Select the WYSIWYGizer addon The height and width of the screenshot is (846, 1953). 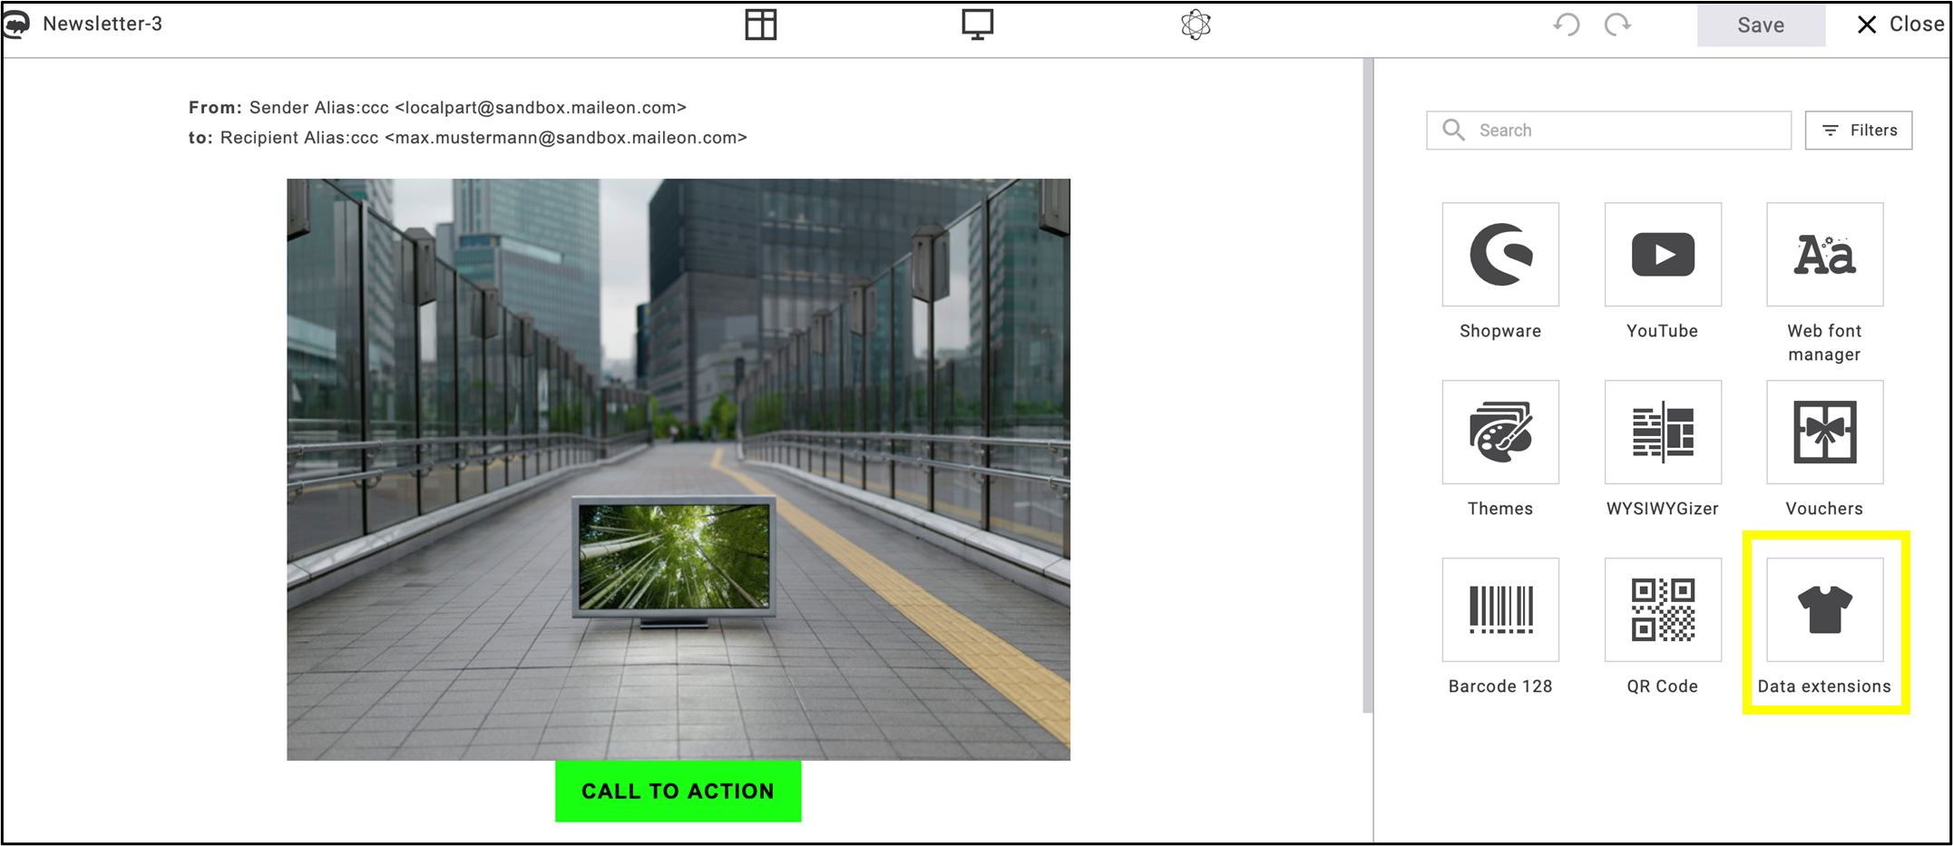click(1663, 433)
